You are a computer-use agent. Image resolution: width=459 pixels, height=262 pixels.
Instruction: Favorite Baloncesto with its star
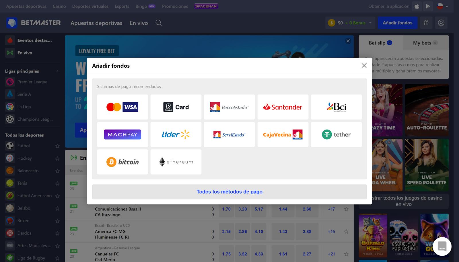tap(57, 171)
